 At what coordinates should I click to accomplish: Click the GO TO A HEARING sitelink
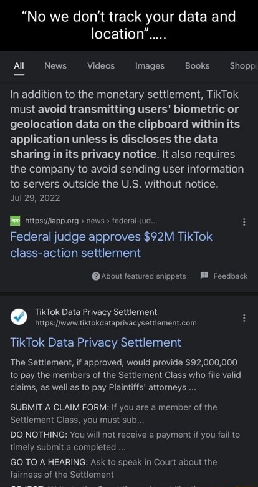49,462
